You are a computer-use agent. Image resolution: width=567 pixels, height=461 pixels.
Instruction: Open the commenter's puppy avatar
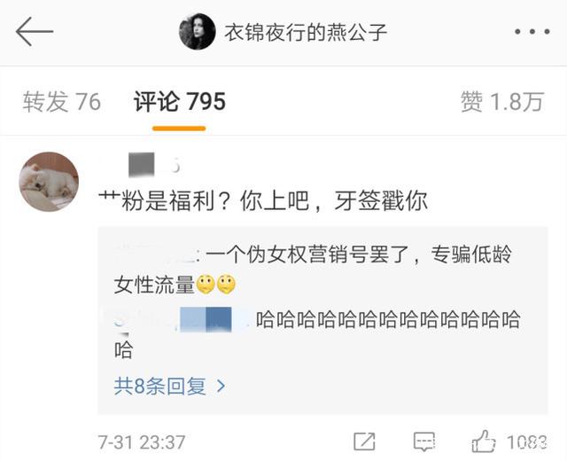tap(49, 182)
